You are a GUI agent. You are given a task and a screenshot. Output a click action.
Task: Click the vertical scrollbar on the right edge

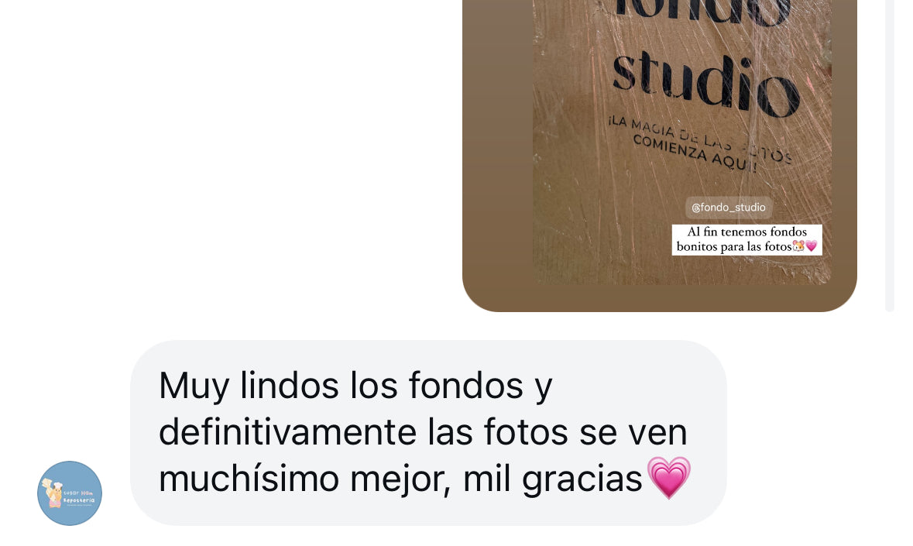[x=889, y=156]
